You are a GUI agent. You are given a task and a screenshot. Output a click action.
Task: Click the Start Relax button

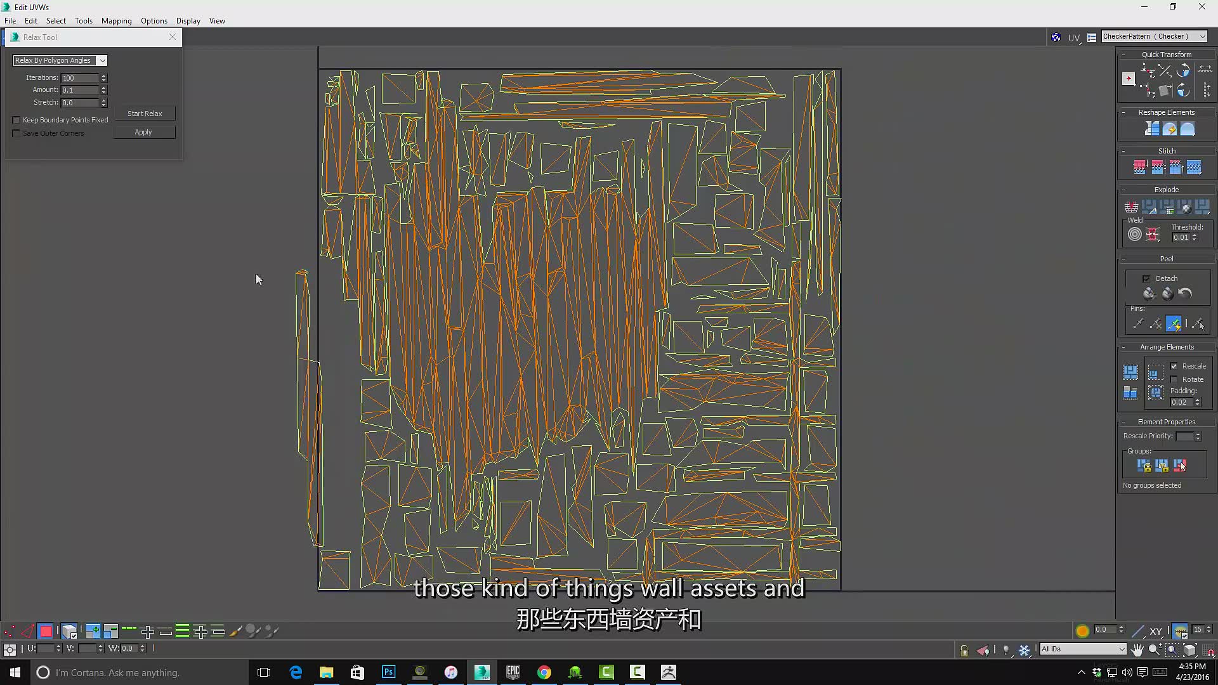145,114
